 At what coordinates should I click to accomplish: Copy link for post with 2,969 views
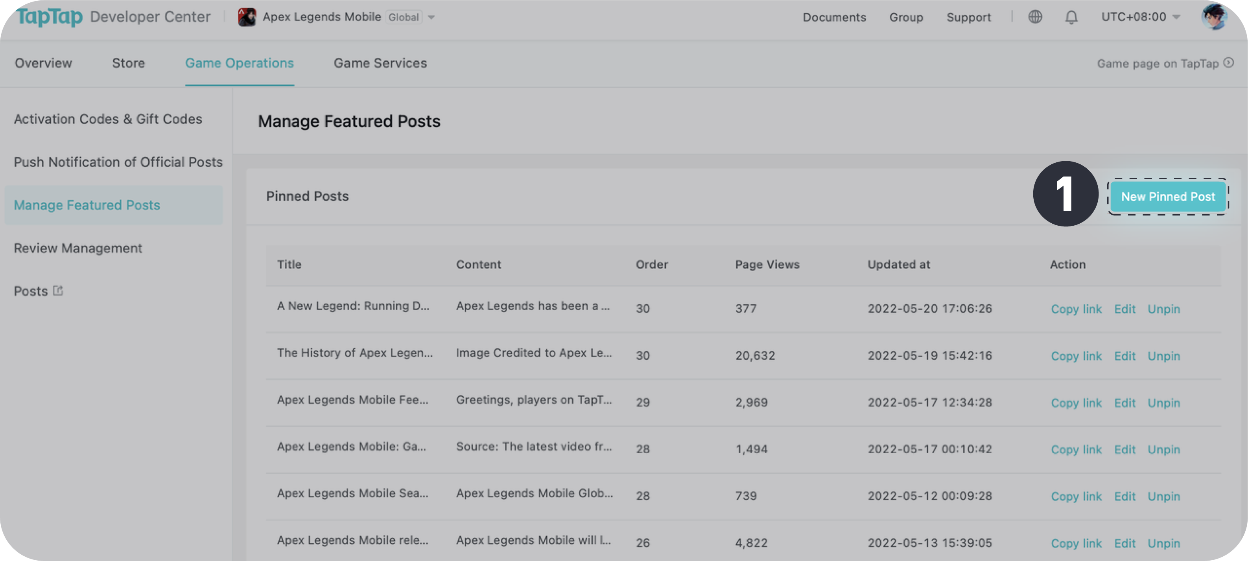point(1076,403)
